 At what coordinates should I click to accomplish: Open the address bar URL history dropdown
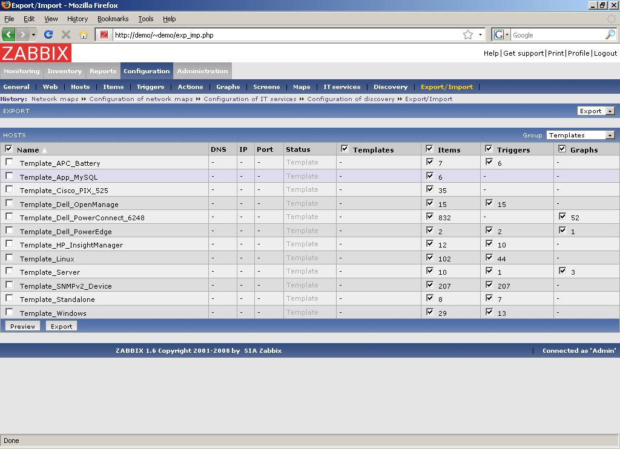[x=480, y=34]
